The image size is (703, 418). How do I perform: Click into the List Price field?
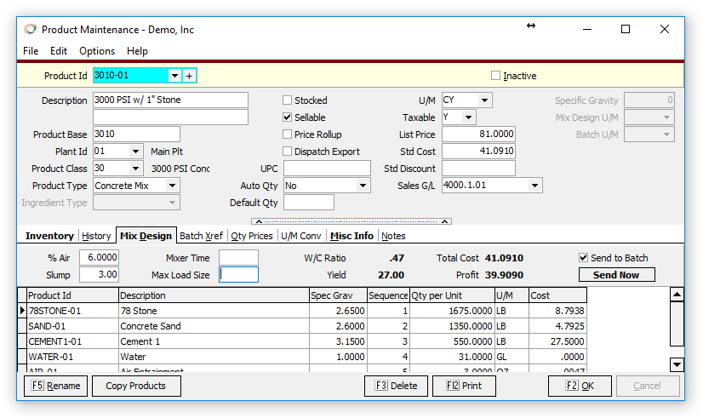pyautogui.click(x=478, y=135)
